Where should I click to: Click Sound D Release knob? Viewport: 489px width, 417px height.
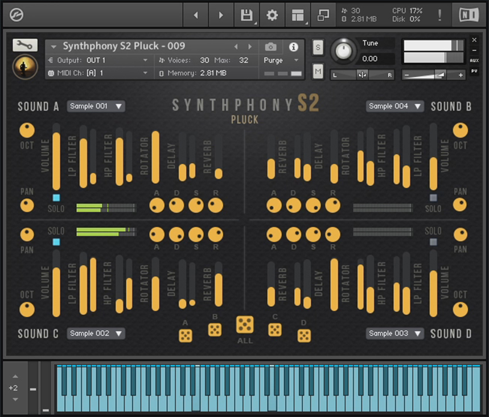333,235
